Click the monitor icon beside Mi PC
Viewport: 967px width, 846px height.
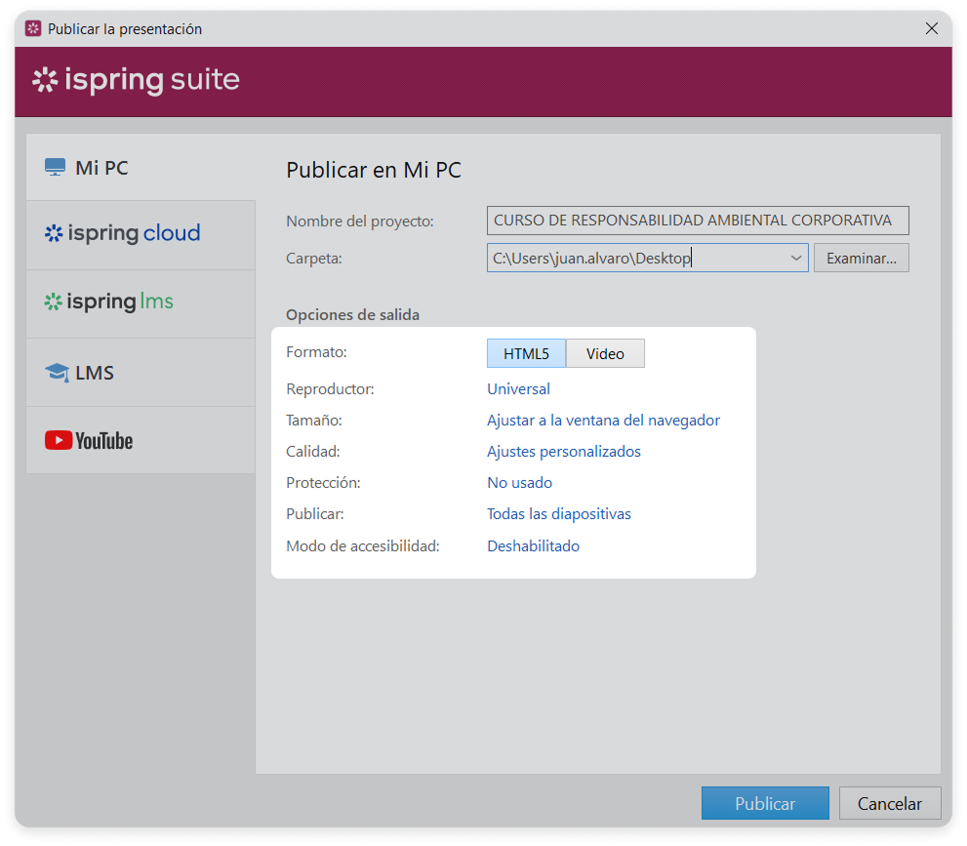(x=55, y=168)
